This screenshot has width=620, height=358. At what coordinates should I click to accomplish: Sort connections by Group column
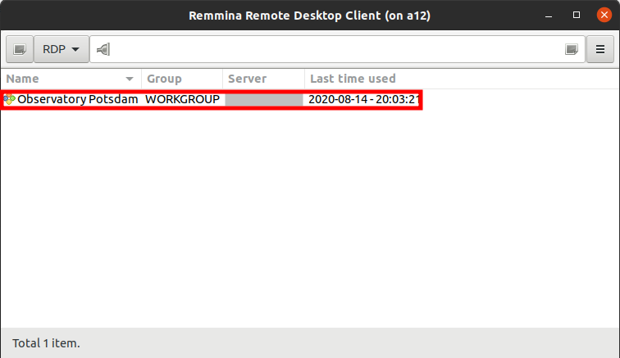tap(180, 79)
